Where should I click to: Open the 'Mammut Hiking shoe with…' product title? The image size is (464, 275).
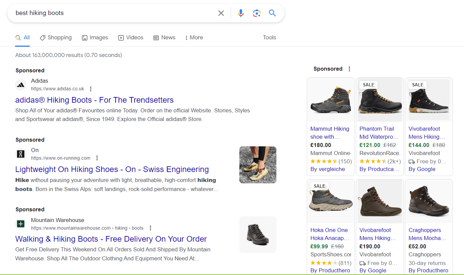pos(330,133)
